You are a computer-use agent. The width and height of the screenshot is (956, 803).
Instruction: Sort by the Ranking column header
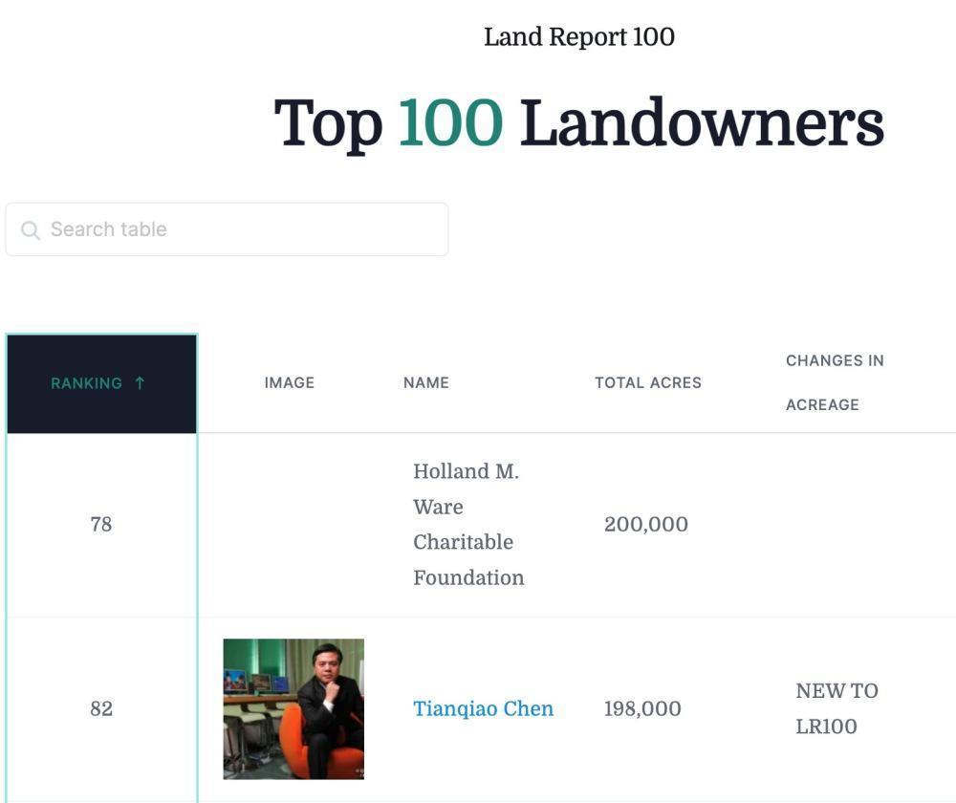click(x=87, y=383)
